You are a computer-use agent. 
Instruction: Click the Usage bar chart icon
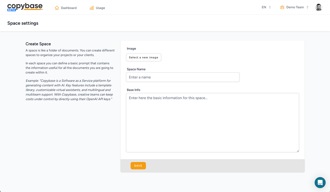point(92,8)
